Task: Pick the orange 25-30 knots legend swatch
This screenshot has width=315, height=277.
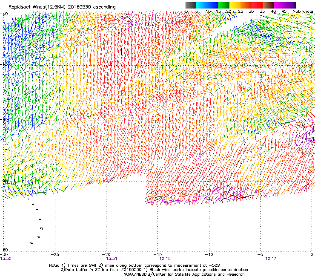Action: [246, 5]
